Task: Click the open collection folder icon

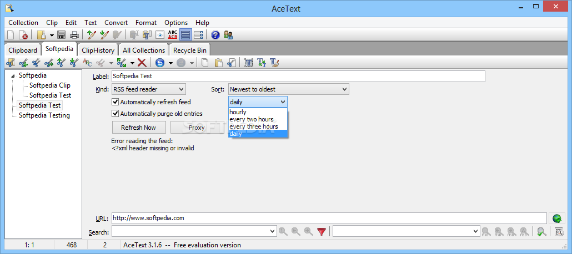Action: point(42,35)
